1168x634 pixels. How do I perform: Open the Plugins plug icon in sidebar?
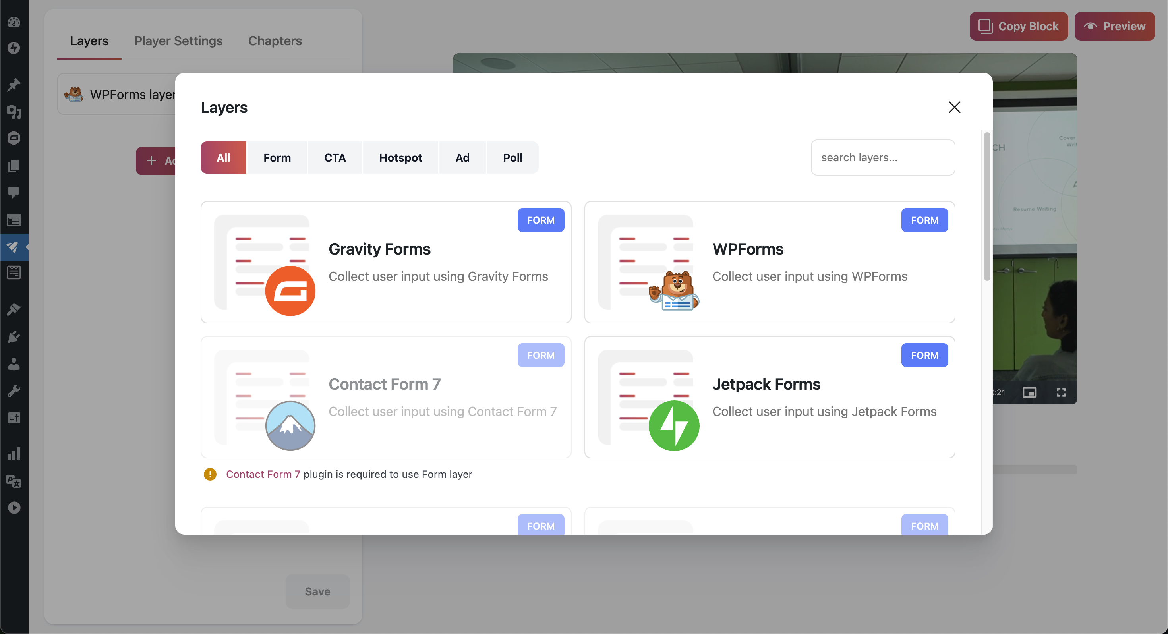click(x=14, y=337)
